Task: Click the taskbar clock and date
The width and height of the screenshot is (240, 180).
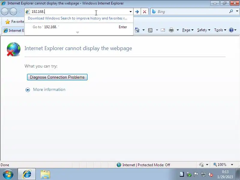Action: (x=225, y=174)
